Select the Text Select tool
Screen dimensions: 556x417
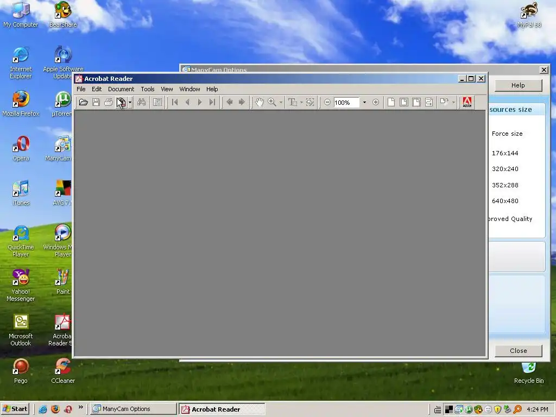[293, 103]
